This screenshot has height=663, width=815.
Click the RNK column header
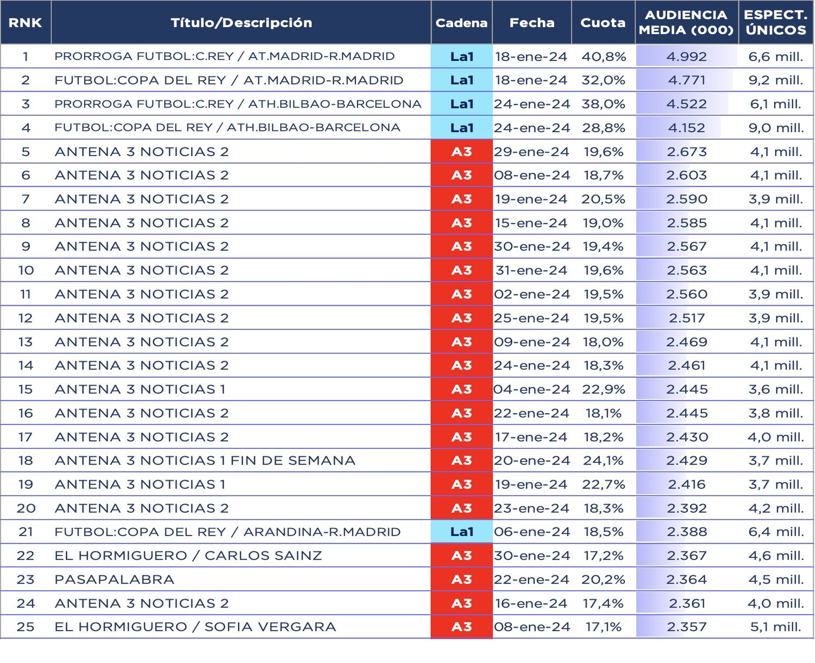[x=26, y=22]
